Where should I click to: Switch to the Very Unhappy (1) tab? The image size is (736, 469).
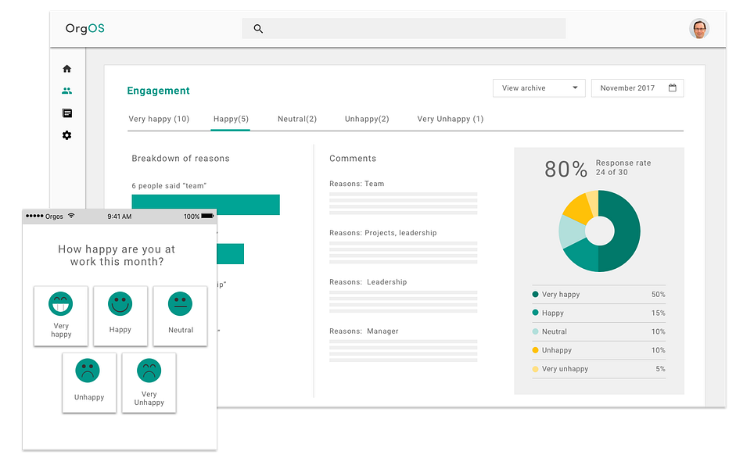tap(451, 119)
